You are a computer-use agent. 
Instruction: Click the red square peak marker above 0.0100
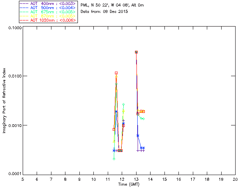pos(116,73)
